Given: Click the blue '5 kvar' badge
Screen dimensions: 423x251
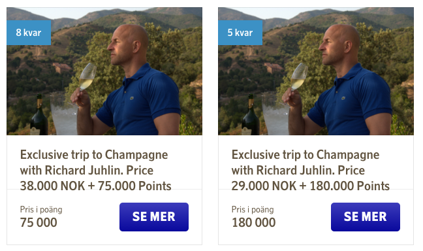Looking at the screenshot, I should [x=240, y=33].
